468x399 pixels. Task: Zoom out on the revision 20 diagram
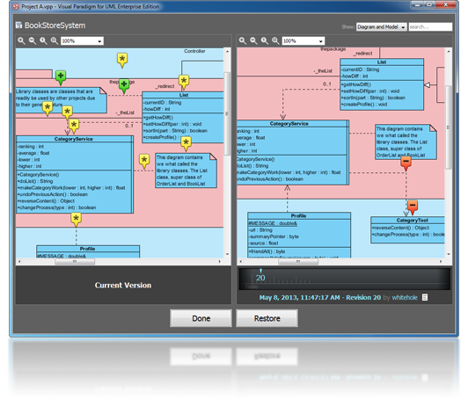pos(253,40)
